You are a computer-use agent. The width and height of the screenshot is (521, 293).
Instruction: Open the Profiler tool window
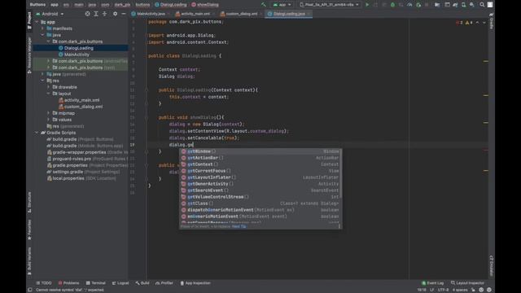164,283
